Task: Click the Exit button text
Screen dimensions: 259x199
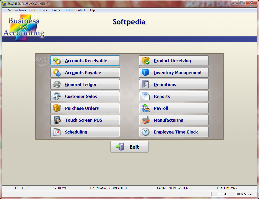Action: [134, 147]
